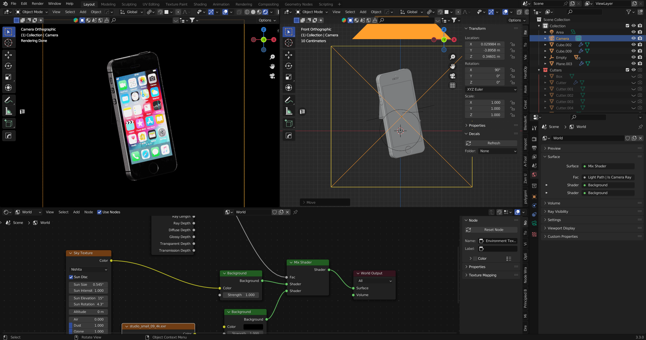
Task: Activate the Measure tool in left viewport
Action: point(8,111)
